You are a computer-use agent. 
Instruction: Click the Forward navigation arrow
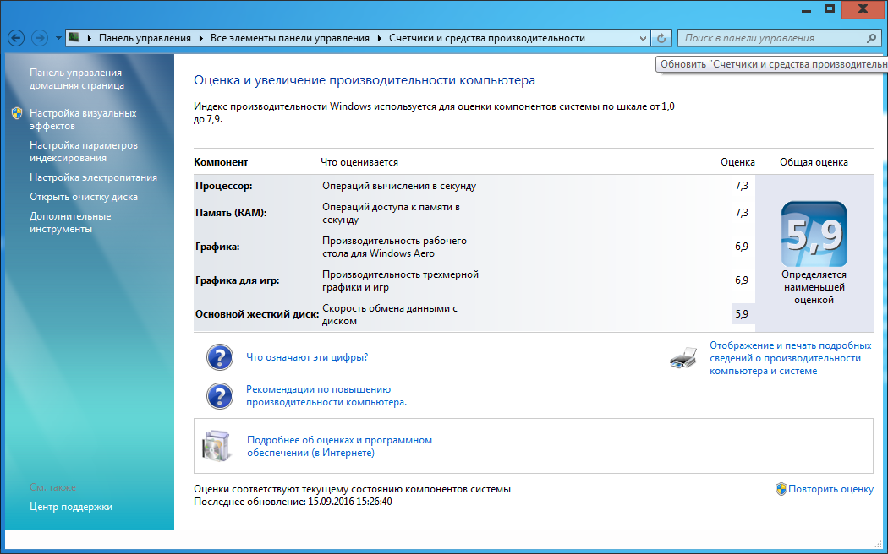pyautogui.click(x=38, y=38)
